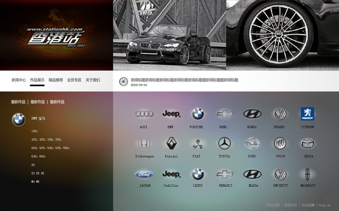Click the BMW logo beside BMW 宝马
Screen dimensions: 339x211
point(19,119)
